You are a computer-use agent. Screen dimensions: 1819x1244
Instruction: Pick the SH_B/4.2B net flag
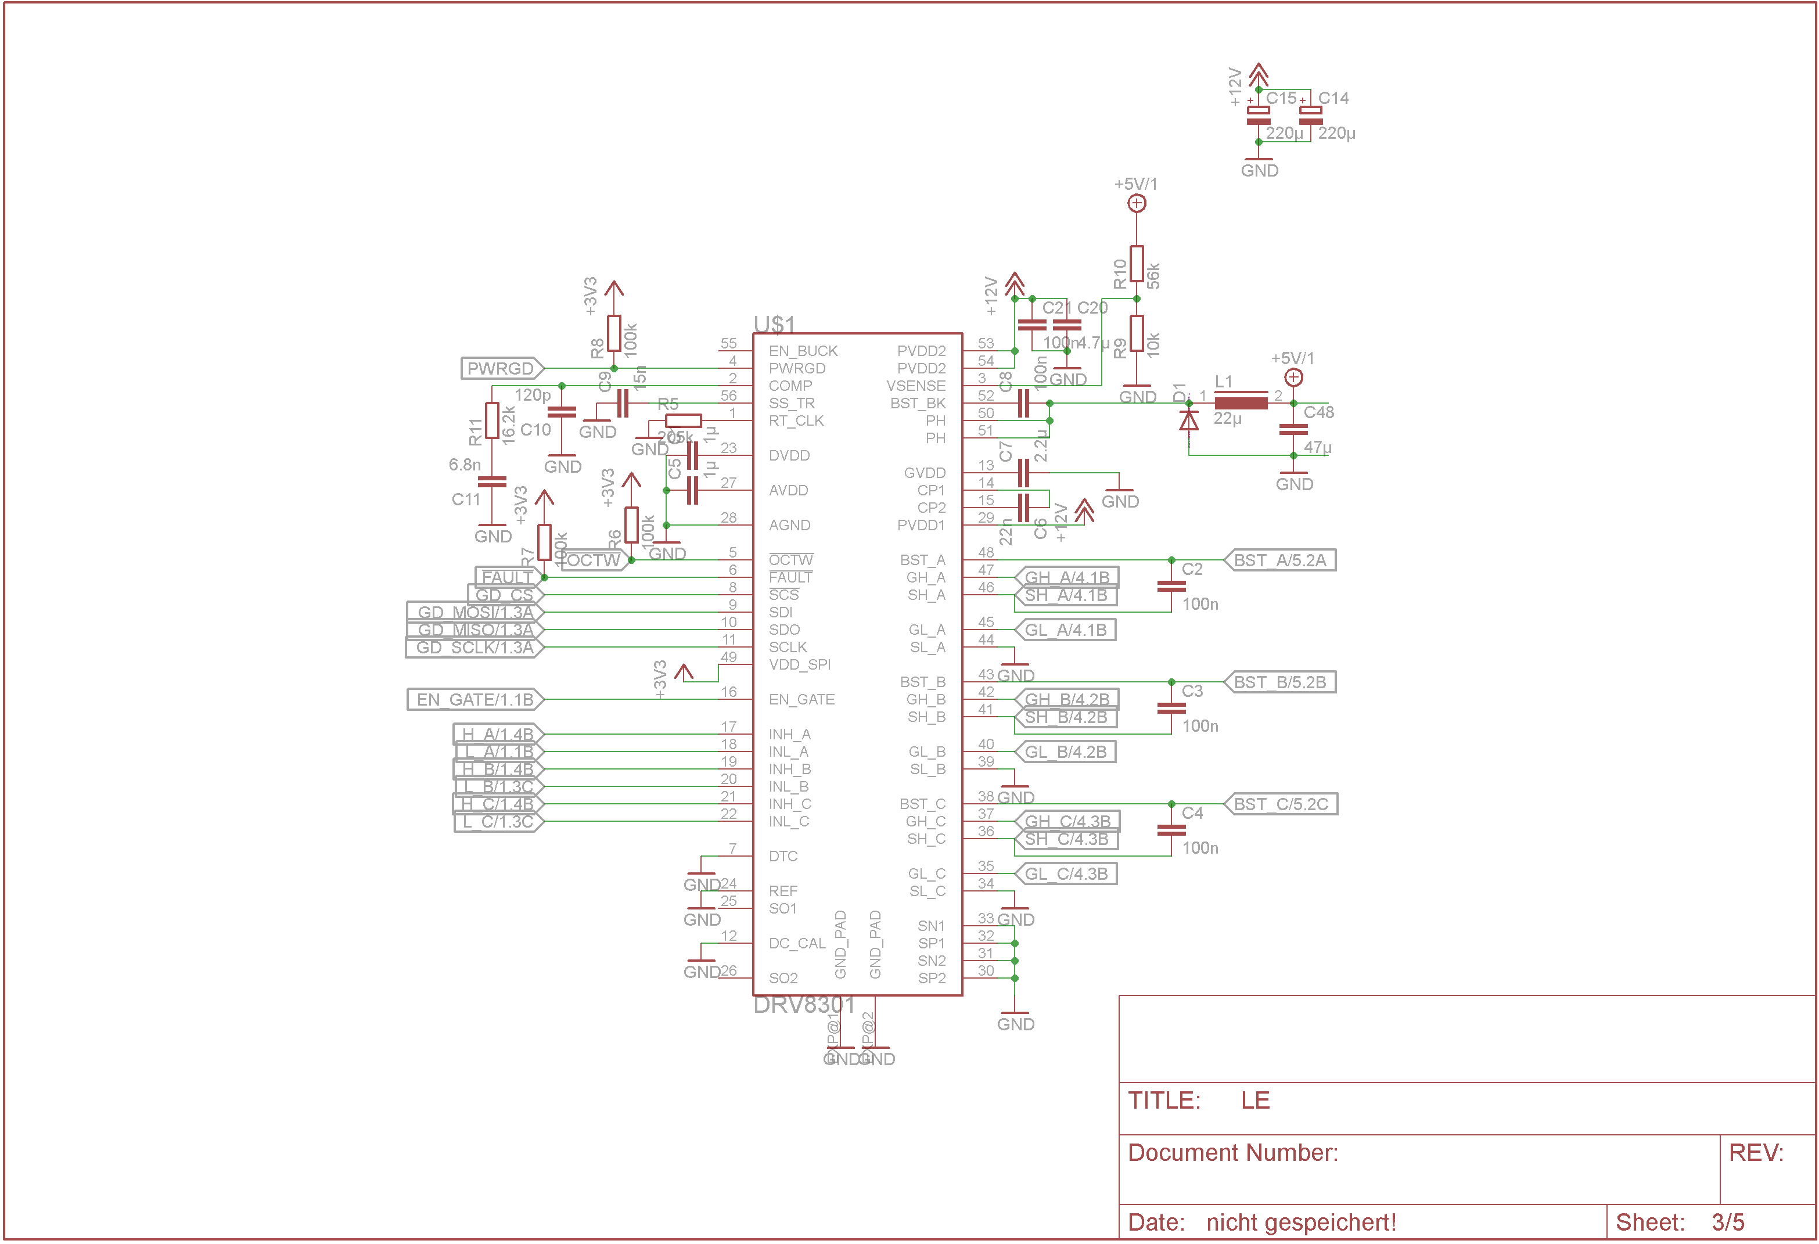[x=1065, y=718]
